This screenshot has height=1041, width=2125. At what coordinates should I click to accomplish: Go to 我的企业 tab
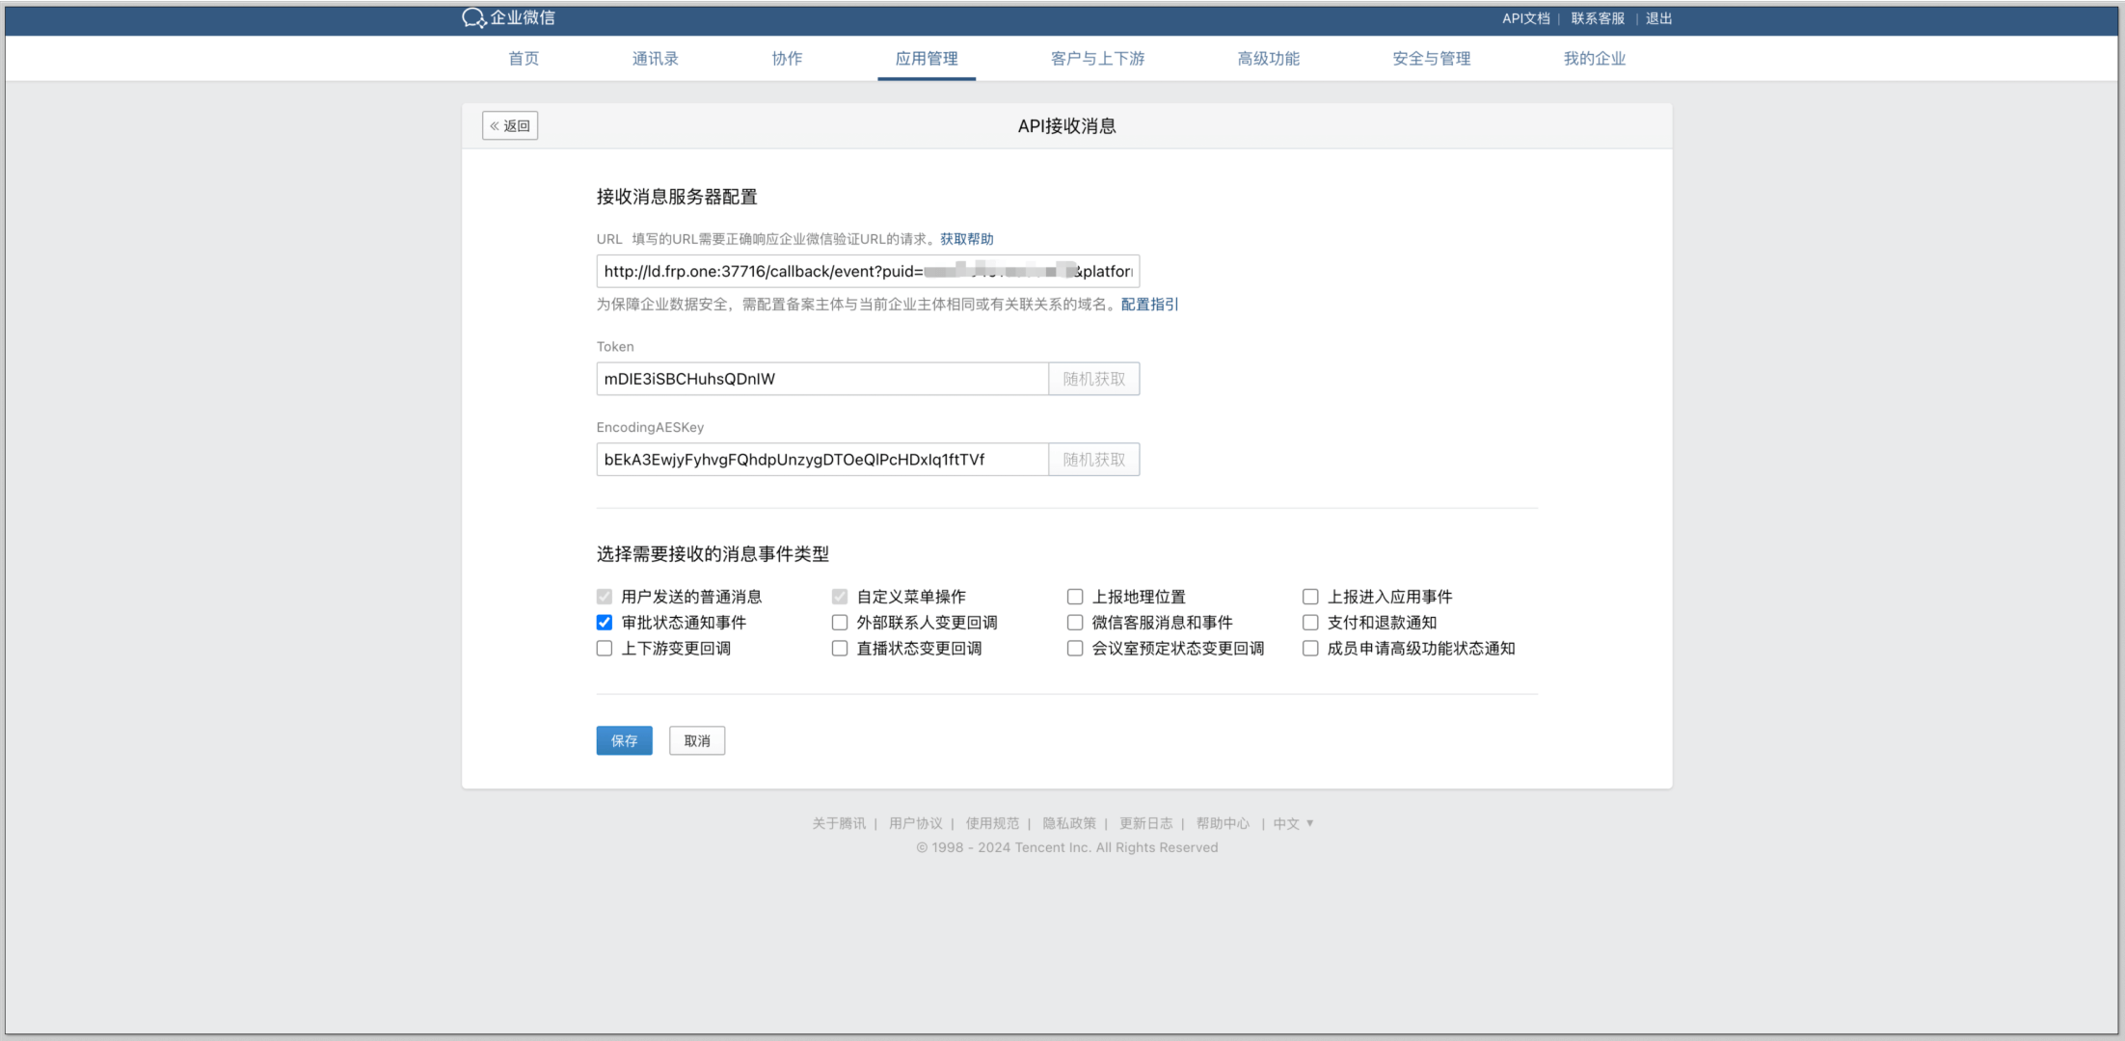(1594, 59)
